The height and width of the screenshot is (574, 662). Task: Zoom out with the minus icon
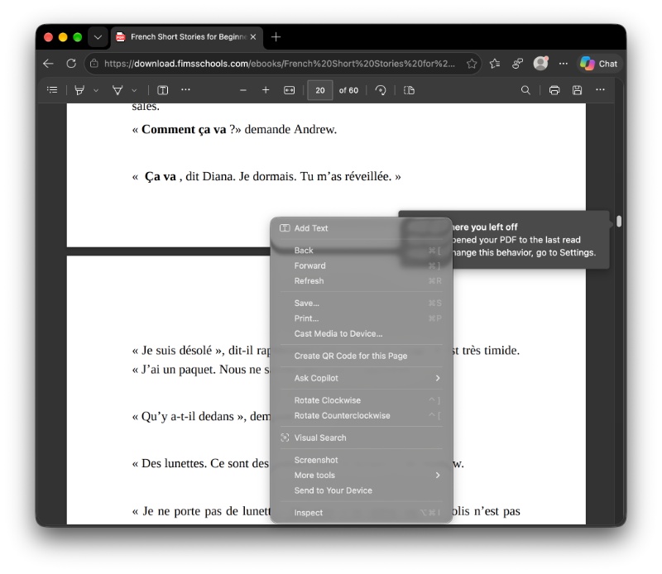pos(242,90)
